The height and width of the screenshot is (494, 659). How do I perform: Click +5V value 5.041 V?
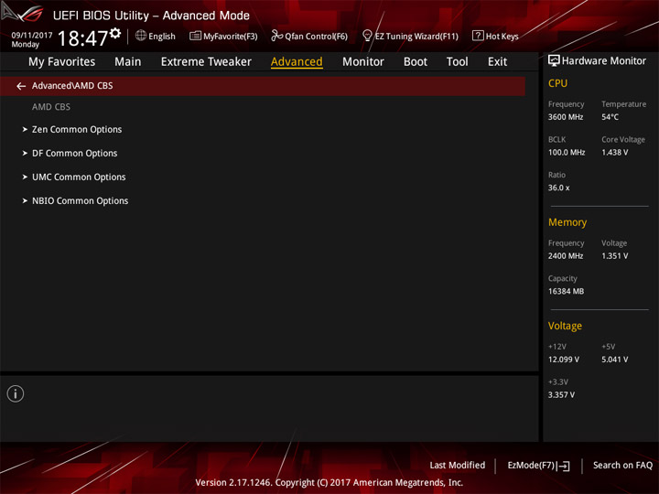pos(615,360)
